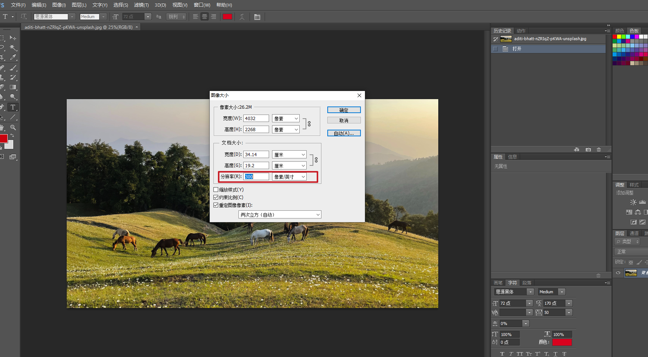Open the 滤镜(T) menu

(x=141, y=5)
